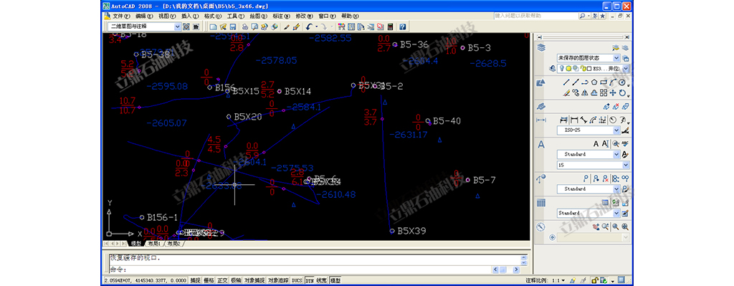This screenshot has height=286, width=734.
Task: Open the 二维草图与注释 workspace dropdown
Action: (144, 27)
